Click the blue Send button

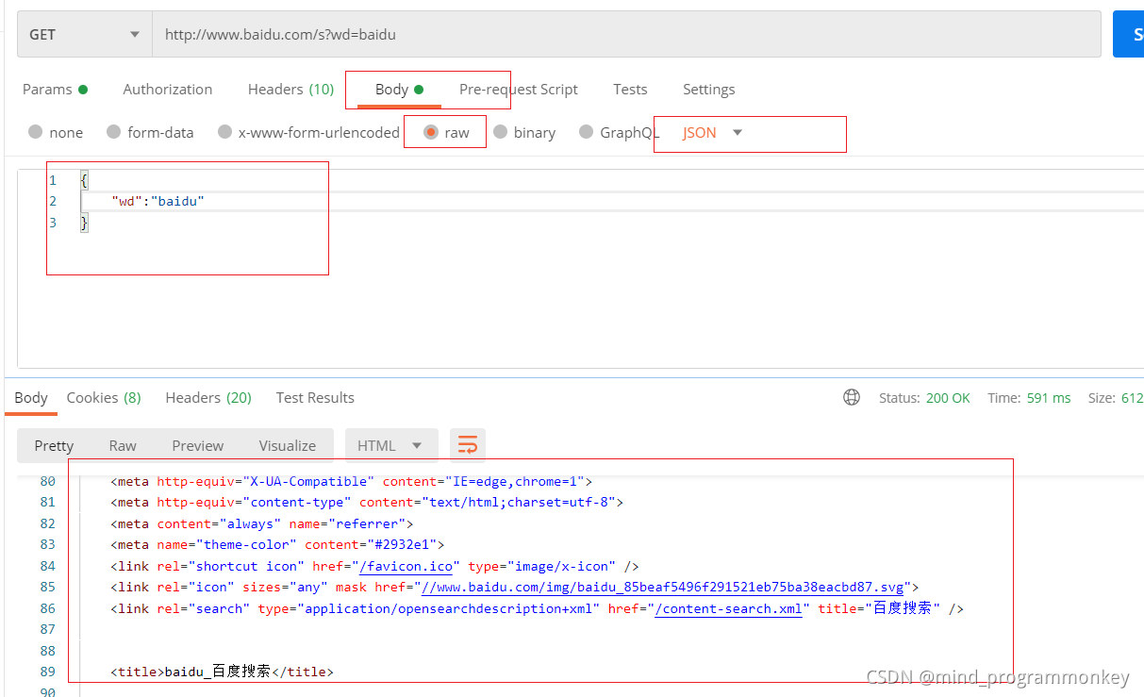coord(1128,34)
